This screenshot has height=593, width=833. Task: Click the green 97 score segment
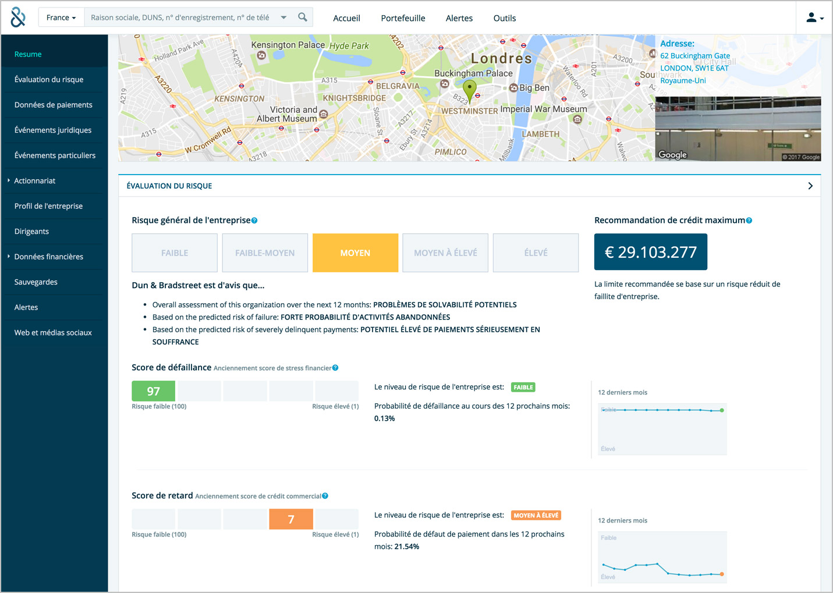point(154,391)
